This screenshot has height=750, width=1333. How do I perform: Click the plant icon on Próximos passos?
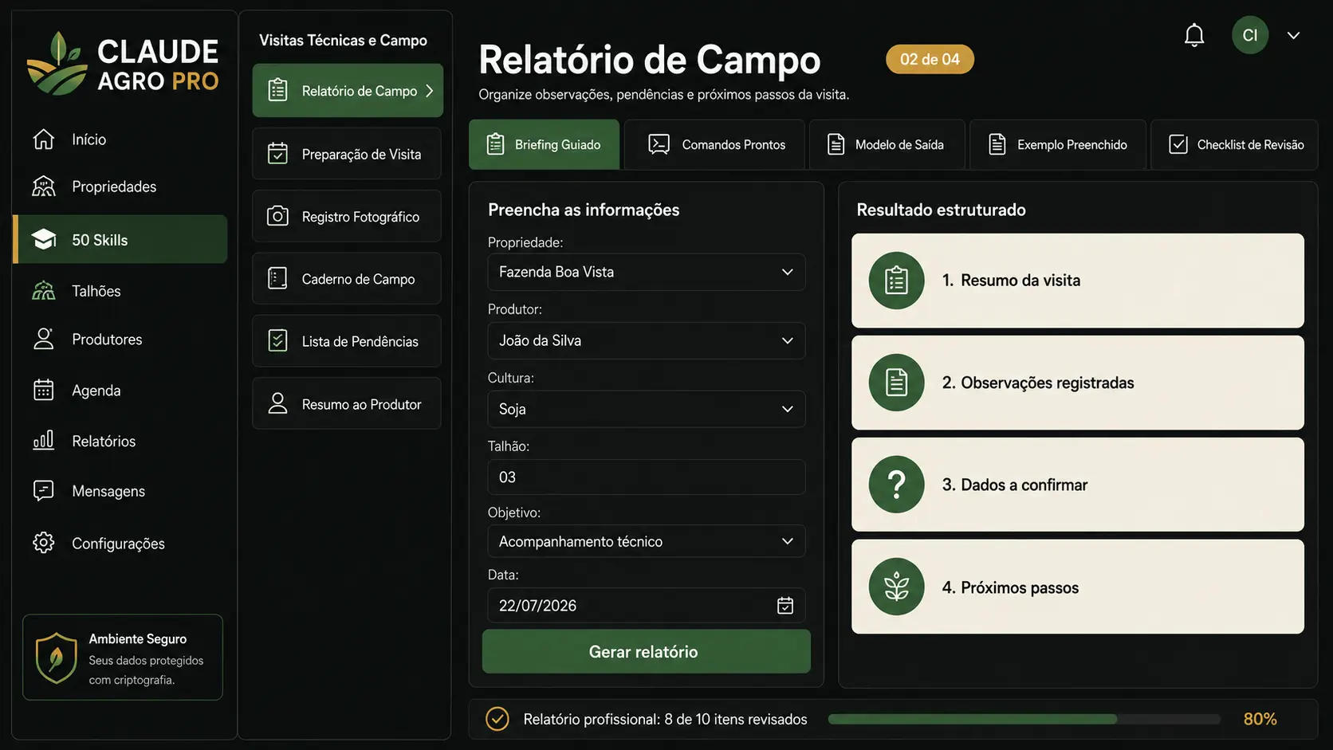(896, 587)
